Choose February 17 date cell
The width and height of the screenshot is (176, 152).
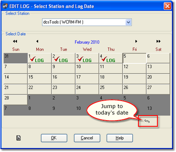pyautogui.click(x=87, y=79)
